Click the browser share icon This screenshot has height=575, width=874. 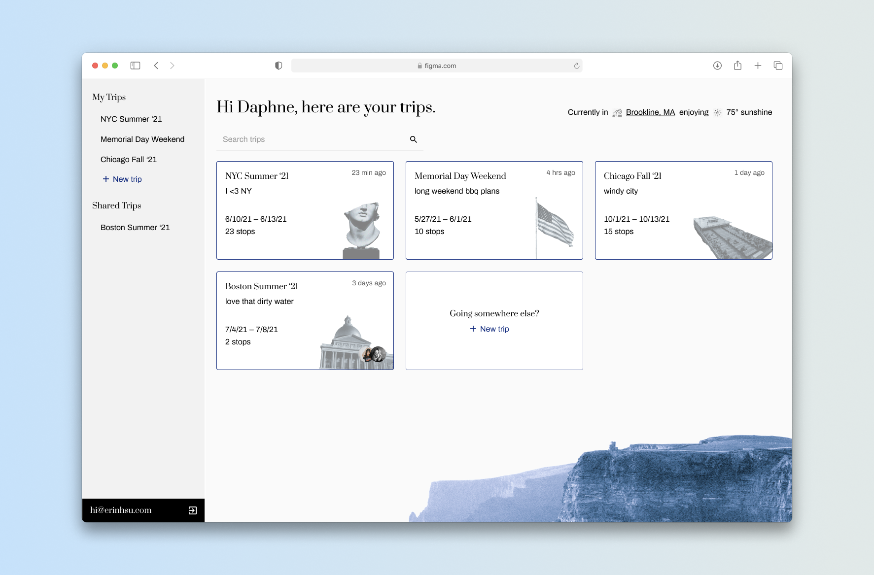point(737,65)
